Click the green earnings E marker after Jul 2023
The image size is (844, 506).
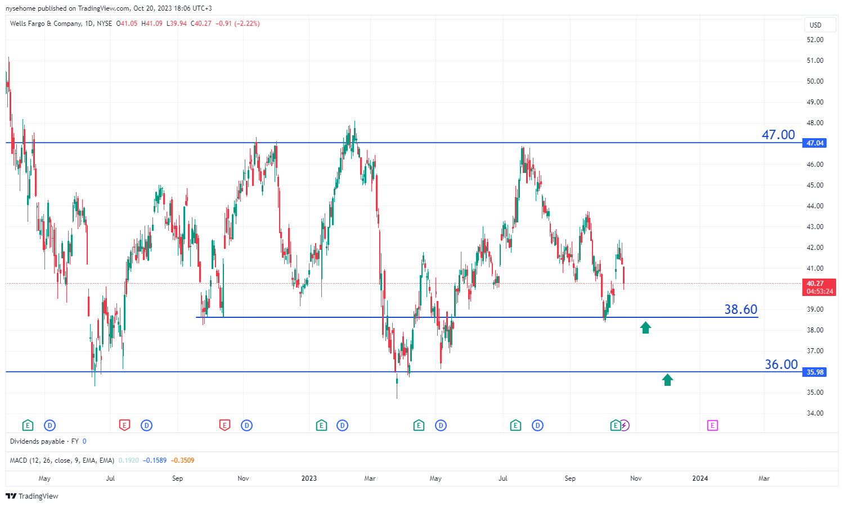[515, 426]
